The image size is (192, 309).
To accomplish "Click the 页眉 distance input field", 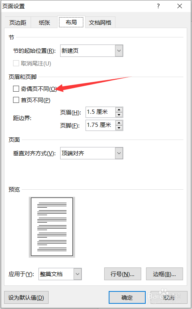I will tap(100, 112).
